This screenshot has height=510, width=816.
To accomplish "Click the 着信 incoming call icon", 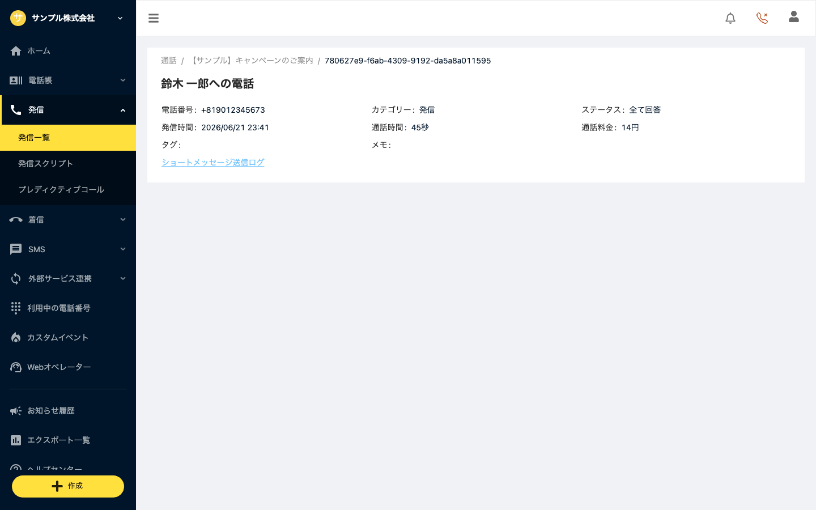I will [x=16, y=220].
